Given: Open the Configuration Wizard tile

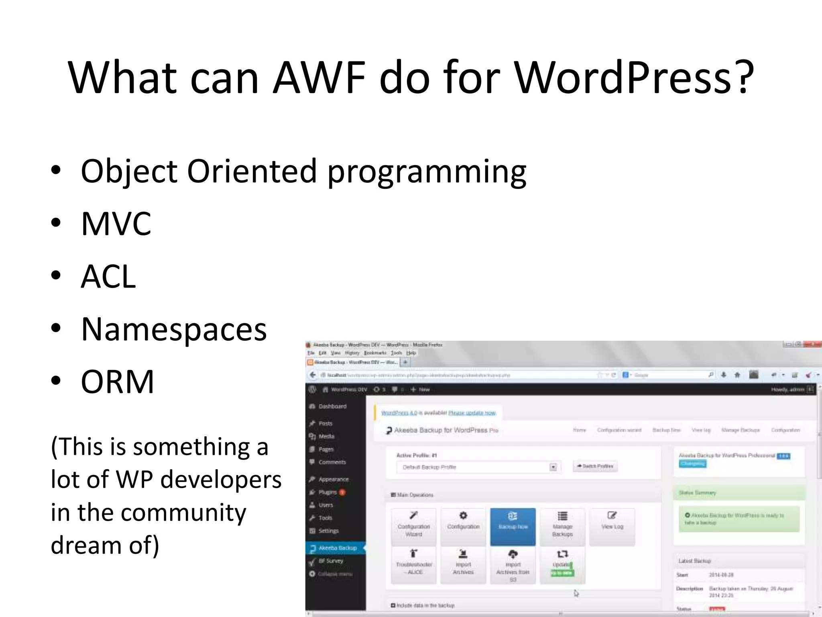Looking at the screenshot, I should coord(413,527).
